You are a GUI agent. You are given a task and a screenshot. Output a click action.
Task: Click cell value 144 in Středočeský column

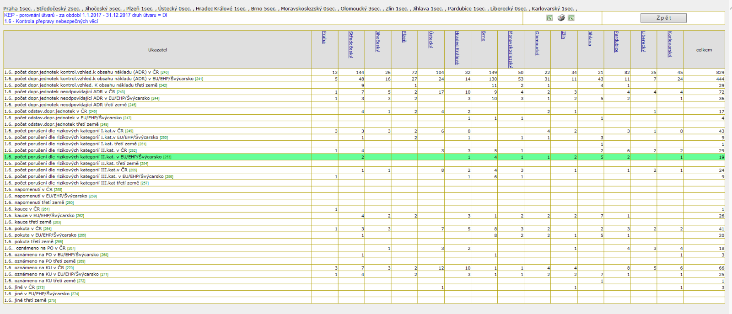tap(360, 73)
